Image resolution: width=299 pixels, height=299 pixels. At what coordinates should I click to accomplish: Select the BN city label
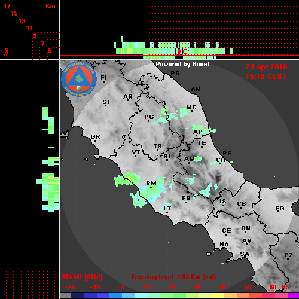(246, 228)
